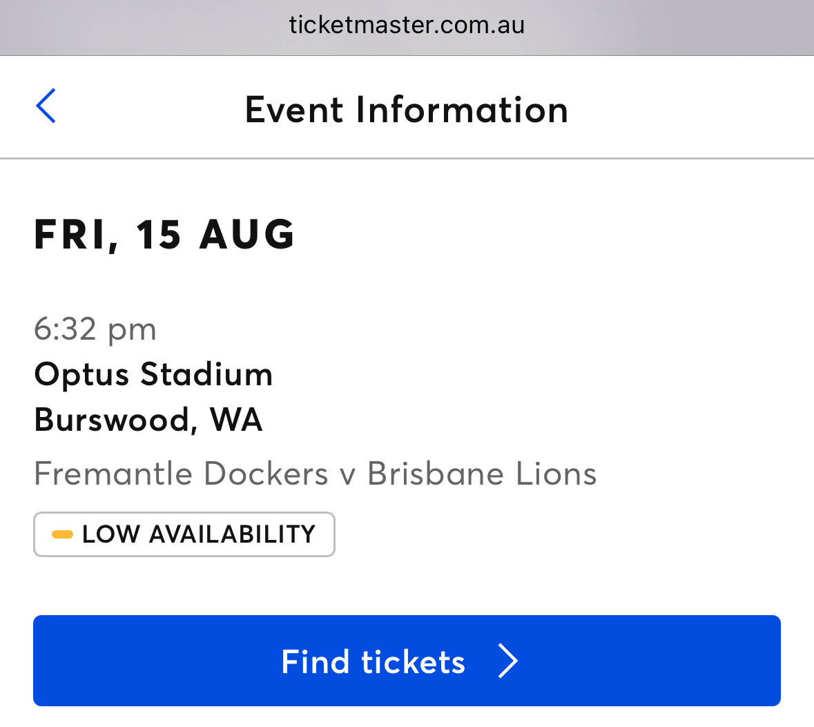Viewport: 814px width, 727px height.
Task: Click the LOW AVAILABILITY badge
Action: tap(184, 534)
